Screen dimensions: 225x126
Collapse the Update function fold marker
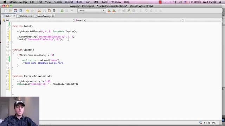tap(10, 50)
